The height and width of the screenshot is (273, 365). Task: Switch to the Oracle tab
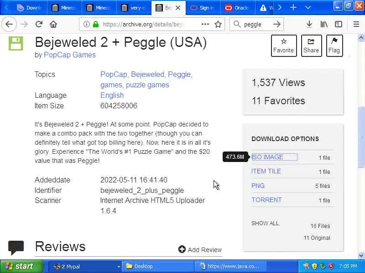coord(238,8)
